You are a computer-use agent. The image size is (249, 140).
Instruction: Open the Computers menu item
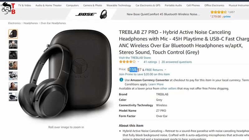tap(73, 5)
